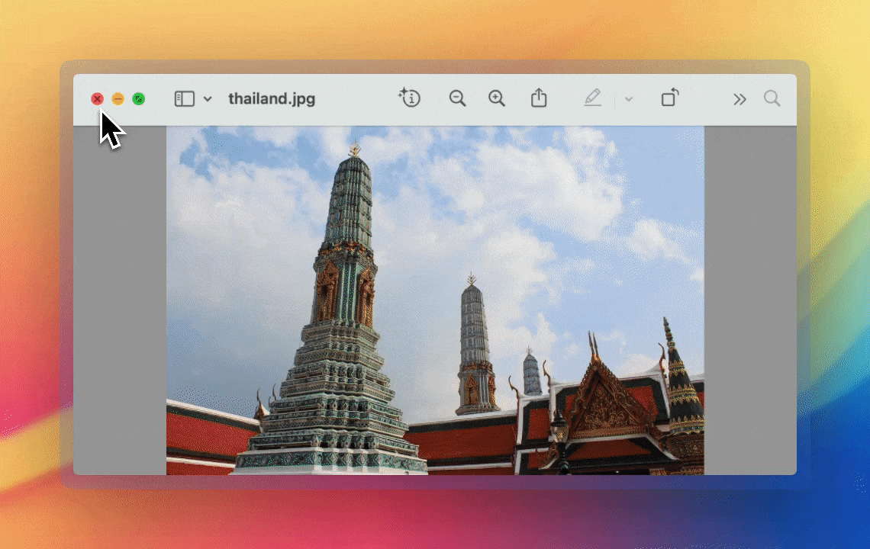Enable the Markup pen tool
The height and width of the screenshot is (549, 870).
(593, 98)
